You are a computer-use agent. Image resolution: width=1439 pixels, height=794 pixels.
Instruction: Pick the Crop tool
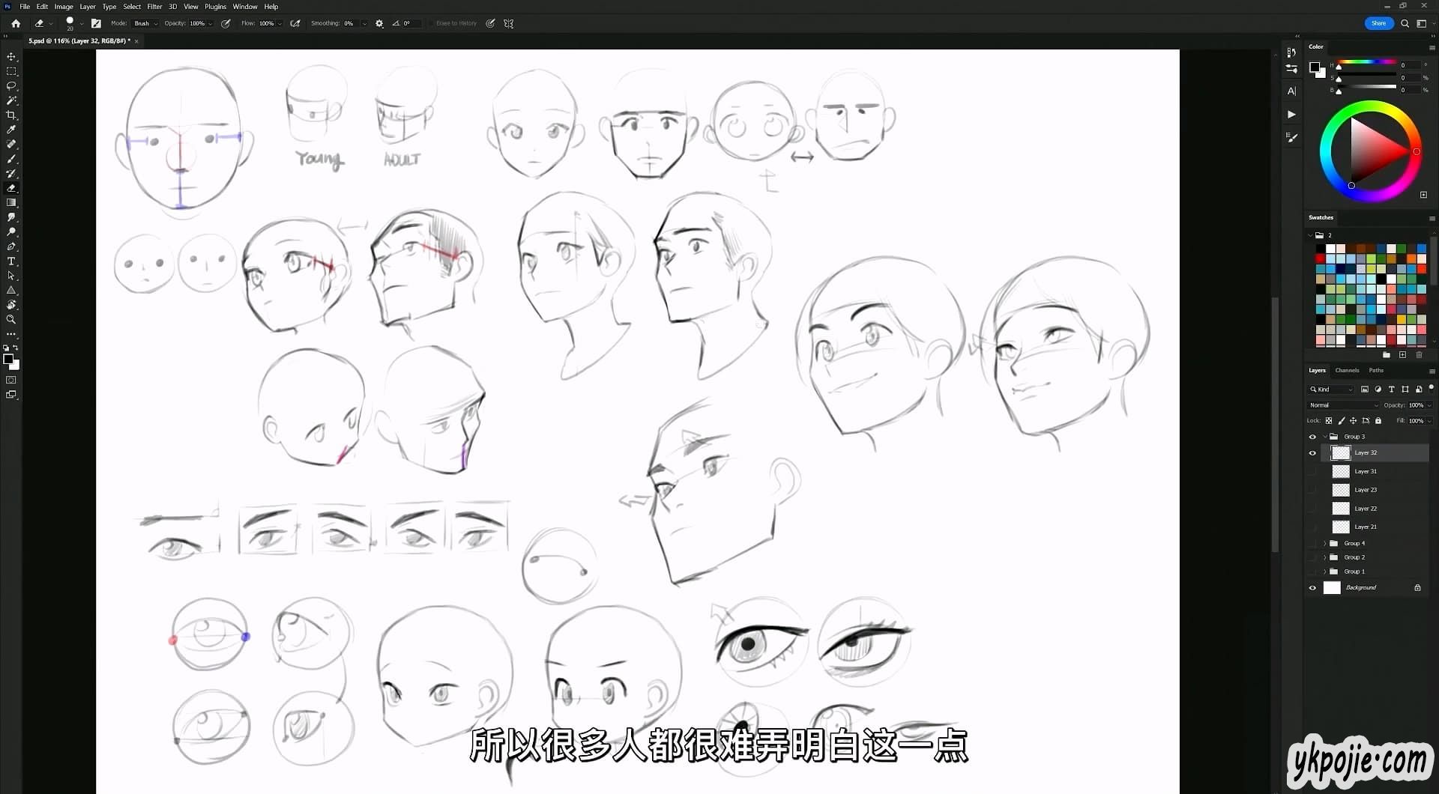[11, 115]
